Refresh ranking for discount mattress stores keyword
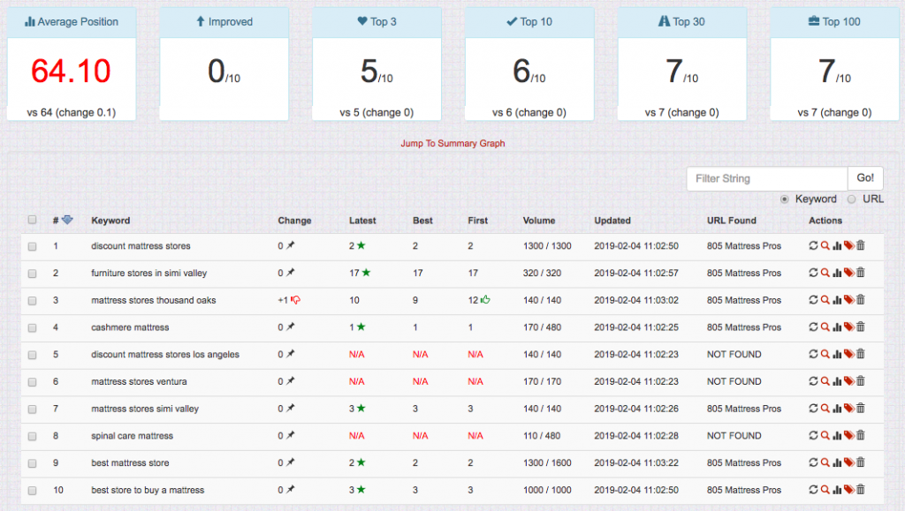This screenshot has width=905, height=511. 813,245
